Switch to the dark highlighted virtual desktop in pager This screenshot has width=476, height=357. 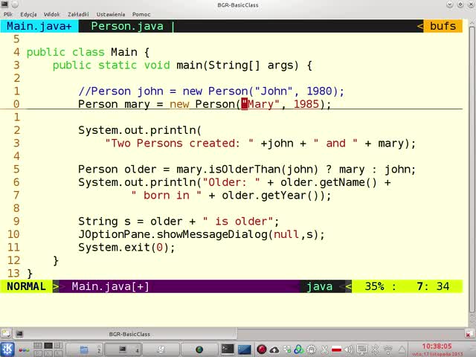click(48, 345)
